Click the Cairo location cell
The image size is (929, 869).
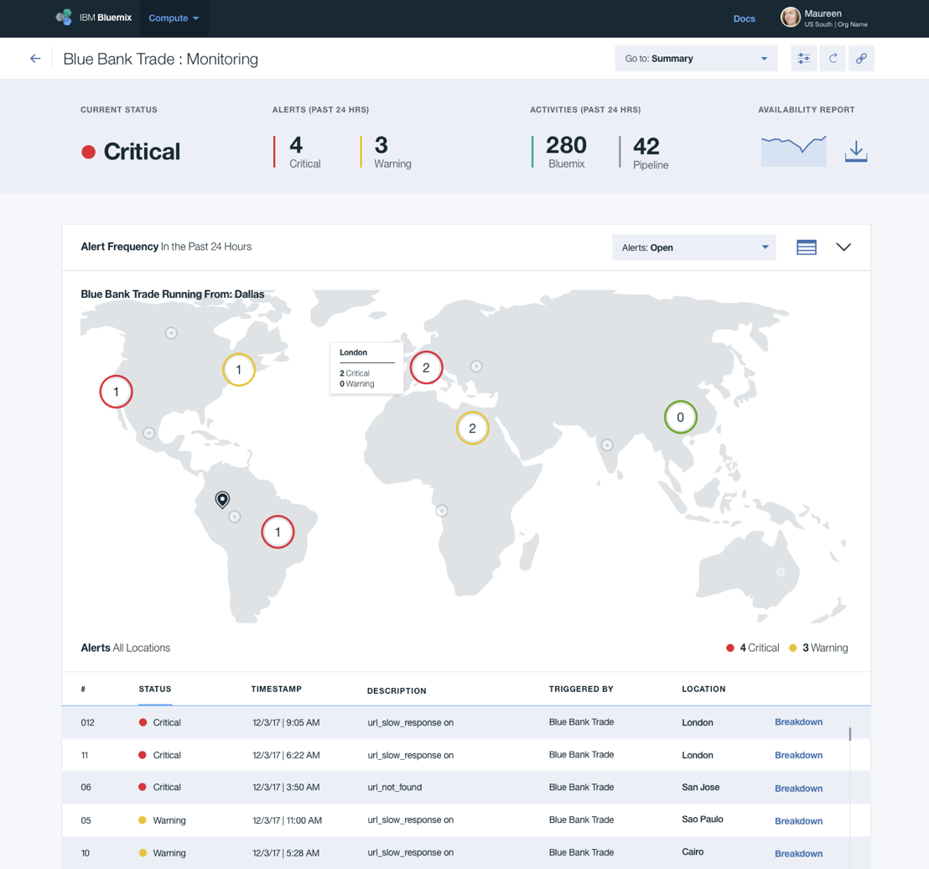[x=693, y=852]
